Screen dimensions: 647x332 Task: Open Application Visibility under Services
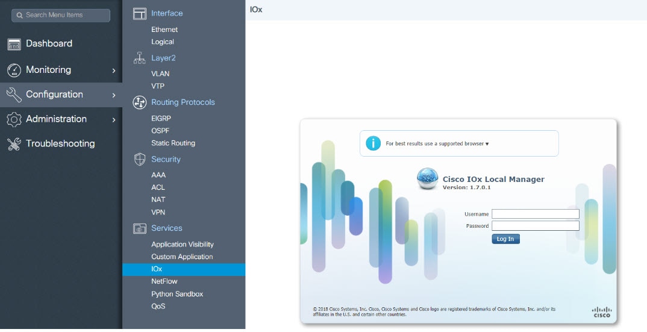pos(183,245)
